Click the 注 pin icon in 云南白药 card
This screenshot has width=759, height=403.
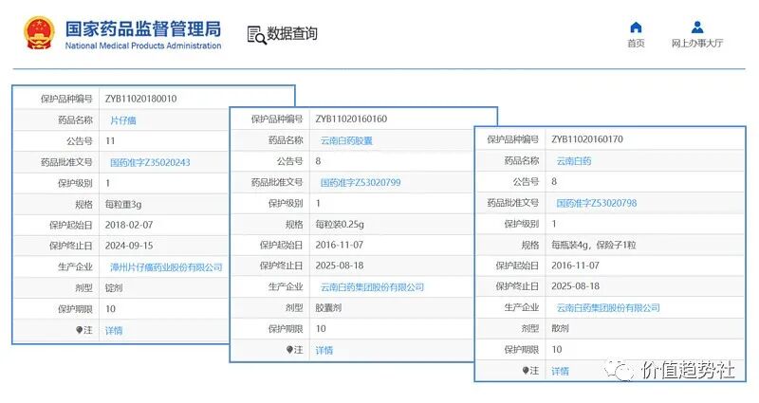coord(526,371)
